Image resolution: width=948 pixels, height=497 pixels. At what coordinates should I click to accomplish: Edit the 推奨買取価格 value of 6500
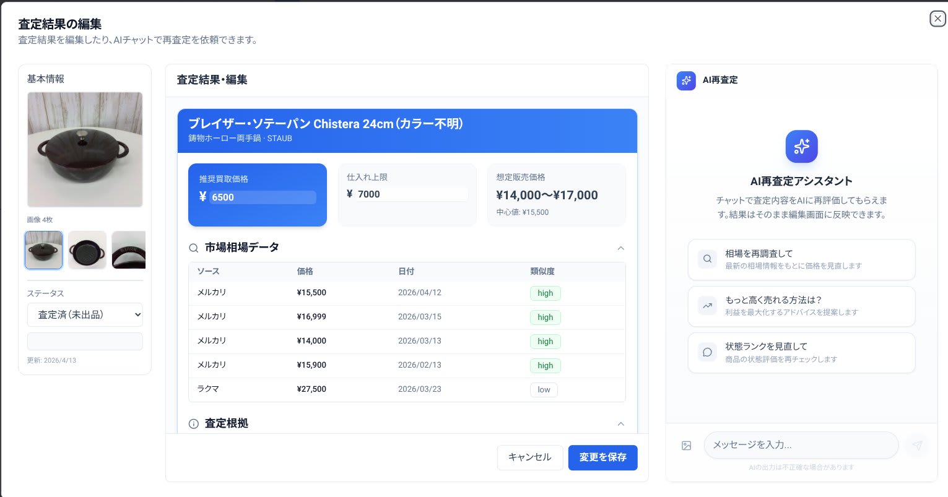[x=263, y=197]
